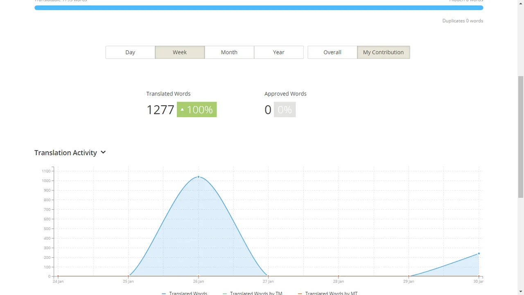This screenshot has width=524, height=295.
Task: Select the Week period tab
Action: [x=180, y=52]
